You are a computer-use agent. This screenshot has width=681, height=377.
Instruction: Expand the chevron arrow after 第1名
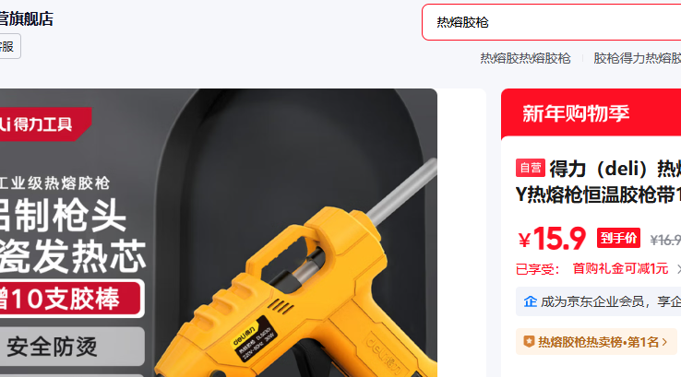pyautogui.click(x=664, y=342)
